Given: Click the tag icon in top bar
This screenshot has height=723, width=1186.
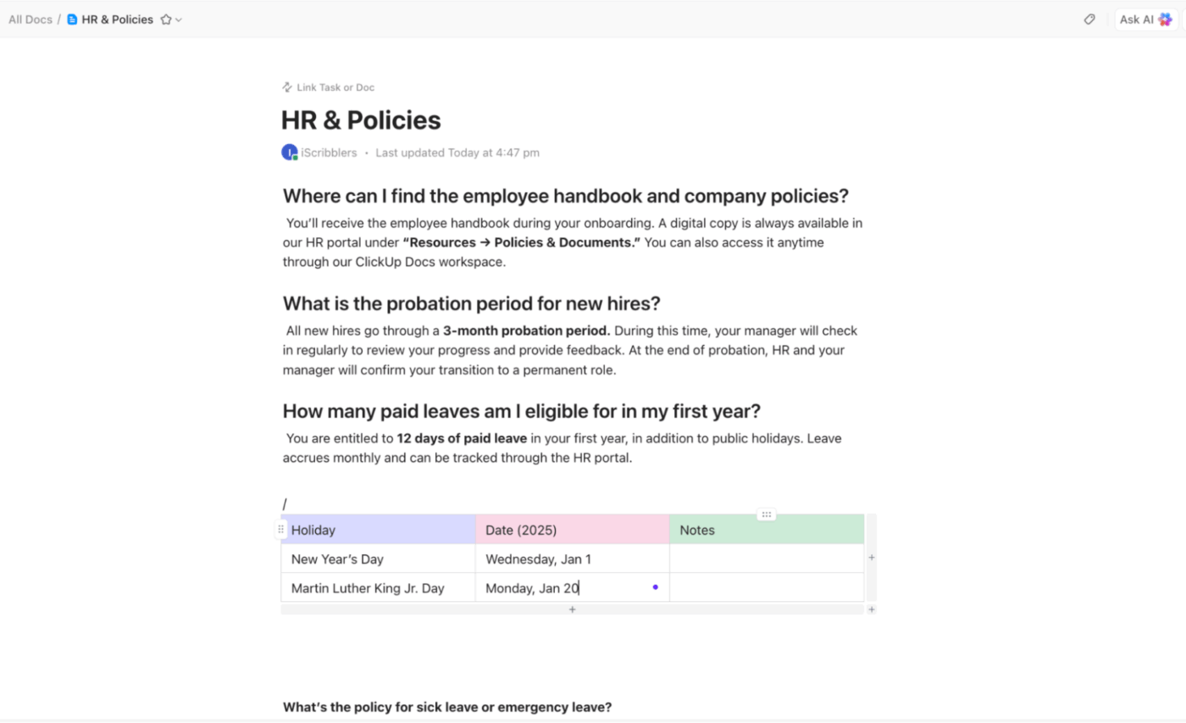Looking at the screenshot, I should click(x=1089, y=19).
